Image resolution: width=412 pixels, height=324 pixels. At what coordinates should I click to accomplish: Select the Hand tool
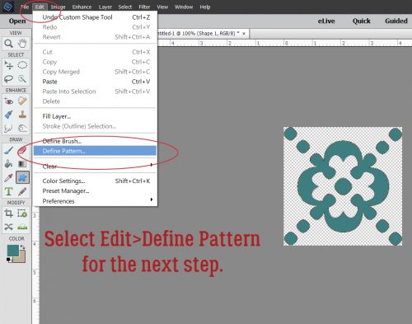(22, 44)
